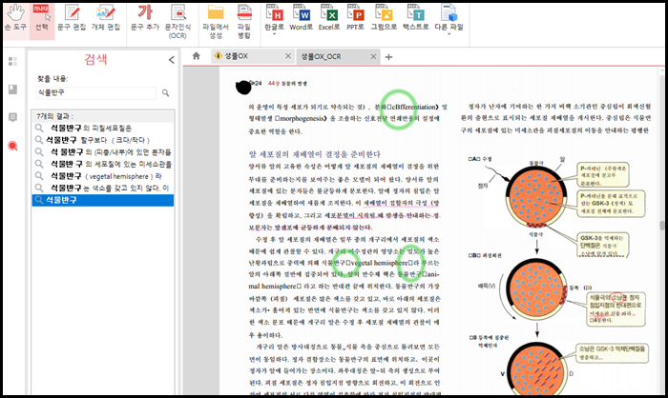Open thumbnails panel in left sidebar
The height and width of the screenshot is (398, 668).
(x=12, y=61)
